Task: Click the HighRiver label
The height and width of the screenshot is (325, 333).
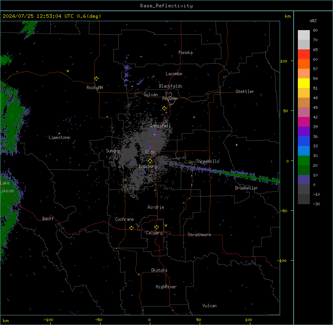Action: point(166,287)
